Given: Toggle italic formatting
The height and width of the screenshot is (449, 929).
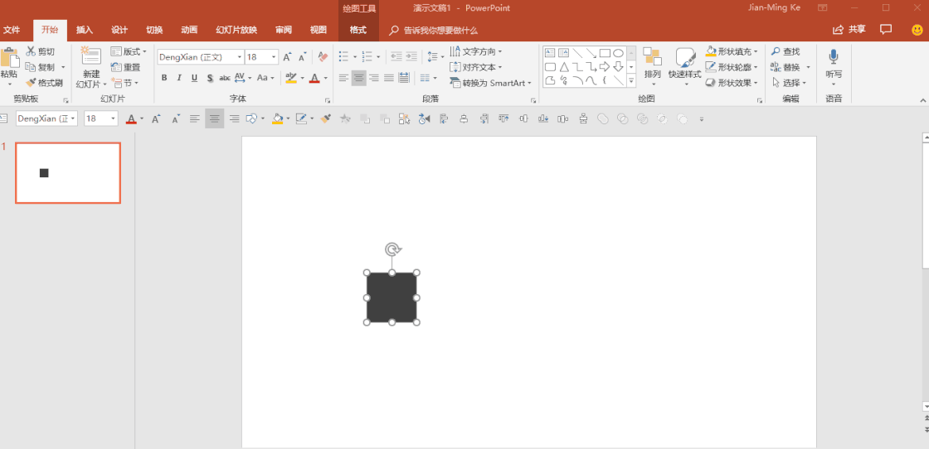Looking at the screenshot, I should click(x=179, y=78).
